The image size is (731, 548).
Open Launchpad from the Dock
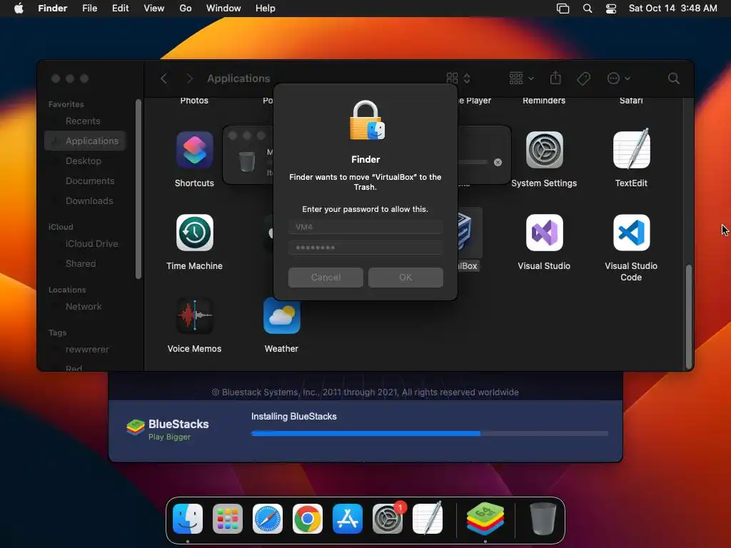(228, 519)
